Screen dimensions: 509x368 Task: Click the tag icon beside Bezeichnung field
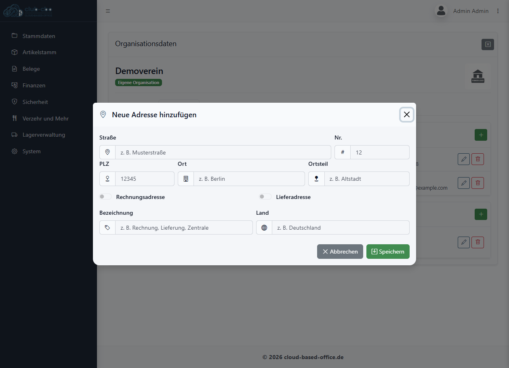[x=107, y=227]
